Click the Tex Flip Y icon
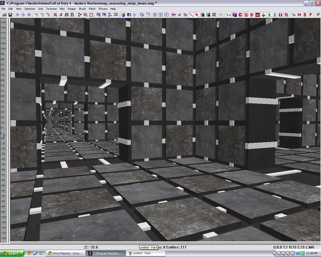 104,15
